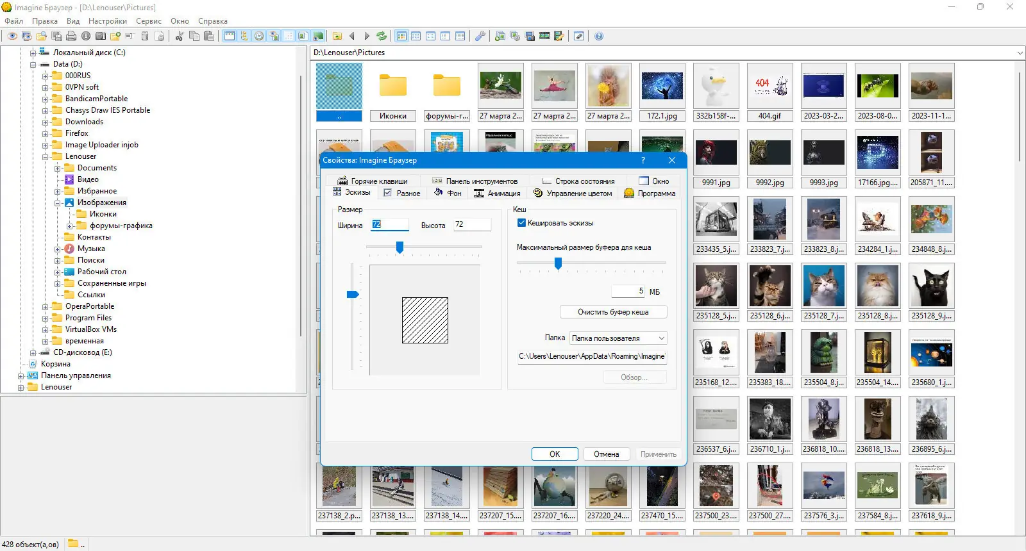Click the clock icon in the toolbar
Viewport: 1026px width, 551px height.
(x=259, y=37)
